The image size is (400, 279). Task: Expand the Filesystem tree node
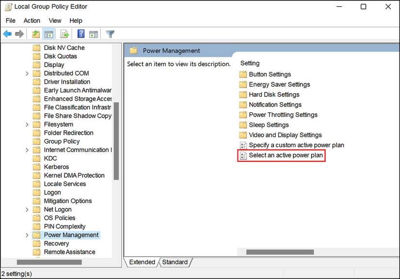tap(27, 124)
